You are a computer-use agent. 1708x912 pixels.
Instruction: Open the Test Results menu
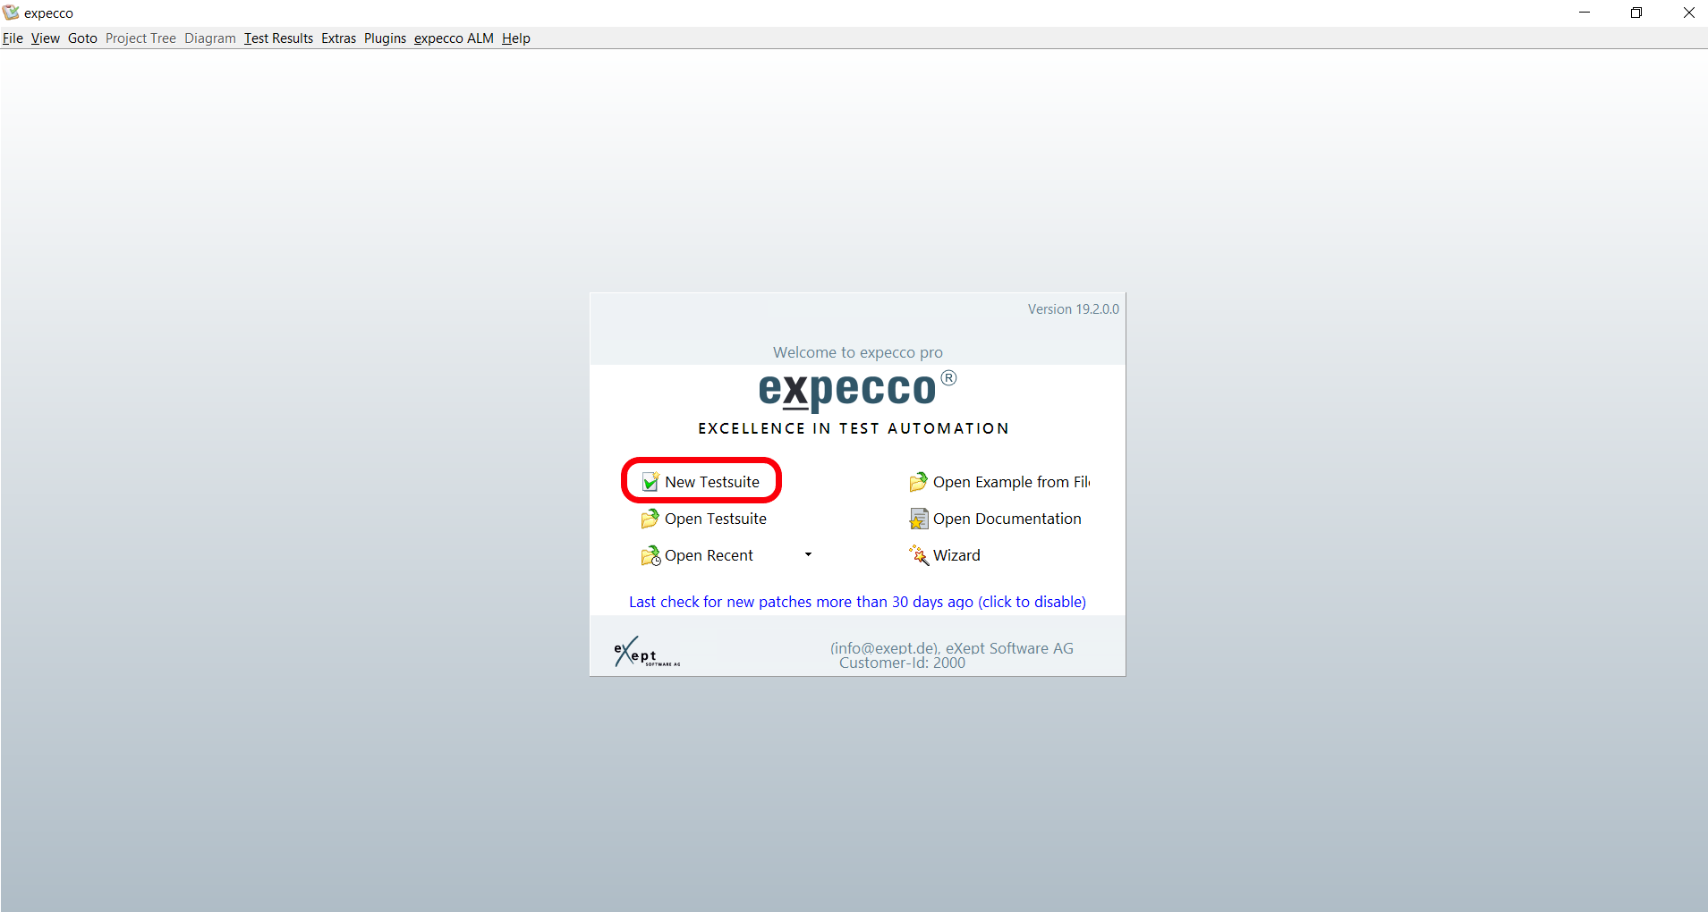click(x=278, y=38)
